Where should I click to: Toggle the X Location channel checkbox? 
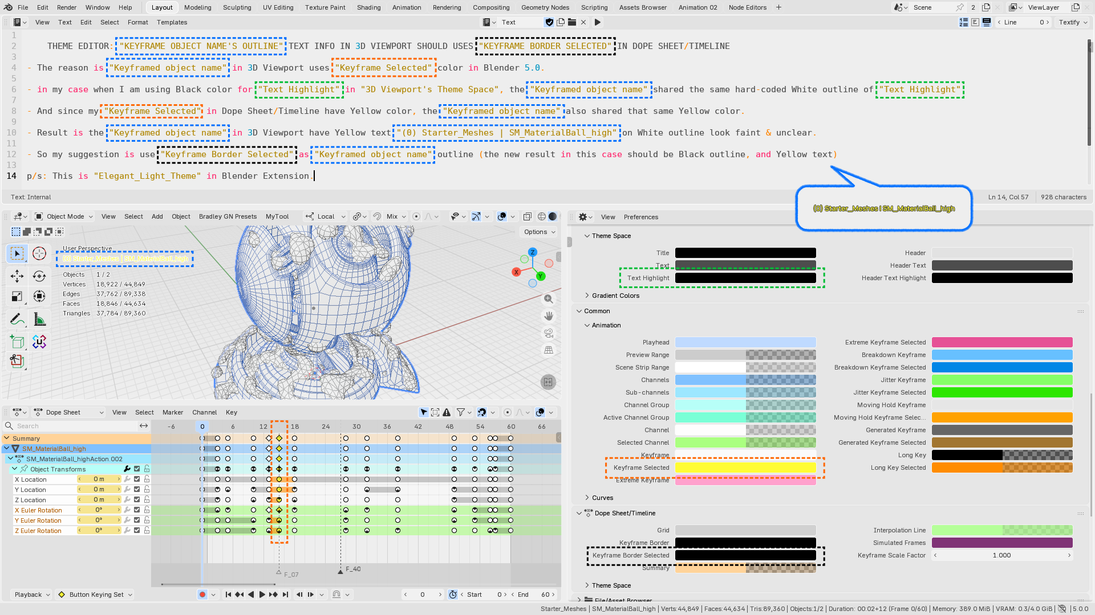click(x=137, y=479)
